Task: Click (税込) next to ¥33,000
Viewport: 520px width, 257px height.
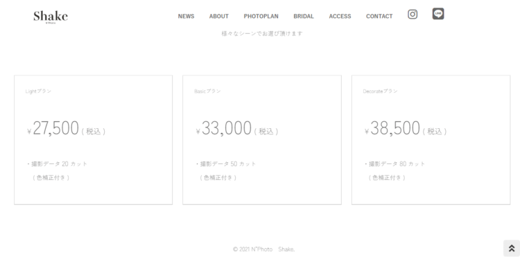Action: (x=266, y=132)
